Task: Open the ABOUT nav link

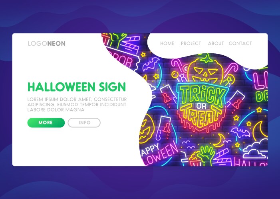Action: [216, 43]
